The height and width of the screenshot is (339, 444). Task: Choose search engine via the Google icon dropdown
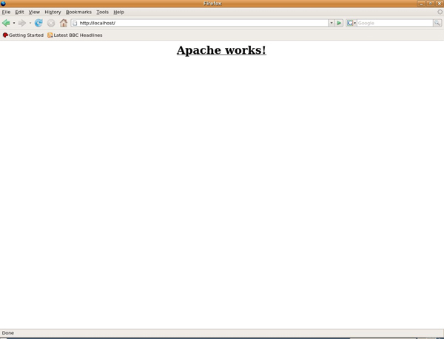tap(351, 23)
